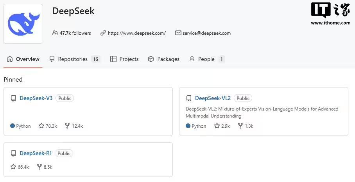Image resolution: width=355 pixels, height=182 pixels.
Task: Click the DeepSeek-VL2 Mixture-of-Experts description text
Action: point(262,112)
